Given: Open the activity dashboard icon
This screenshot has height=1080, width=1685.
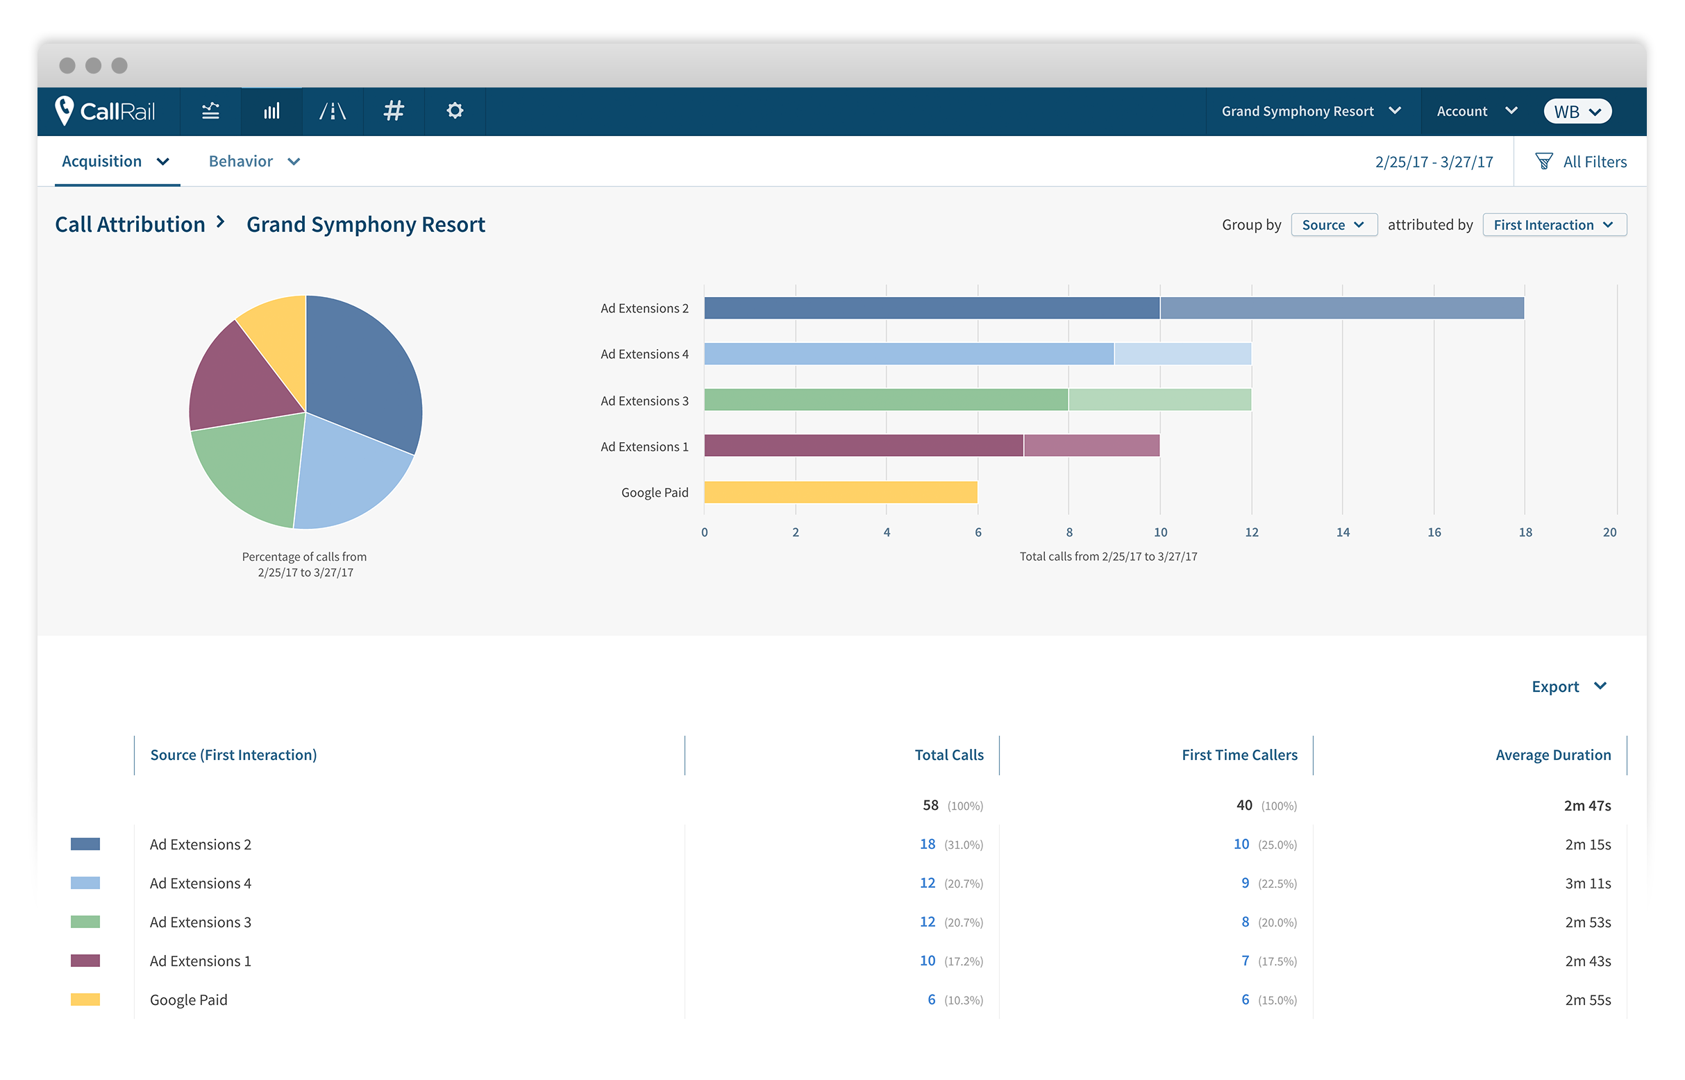Looking at the screenshot, I should [x=210, y=111].
